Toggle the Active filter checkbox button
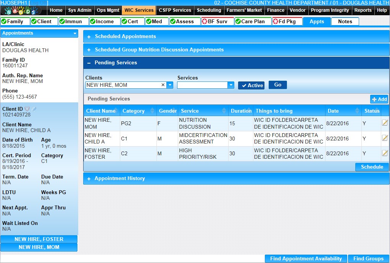This screenshot has height=263, width=390. [x=251, y=85]
